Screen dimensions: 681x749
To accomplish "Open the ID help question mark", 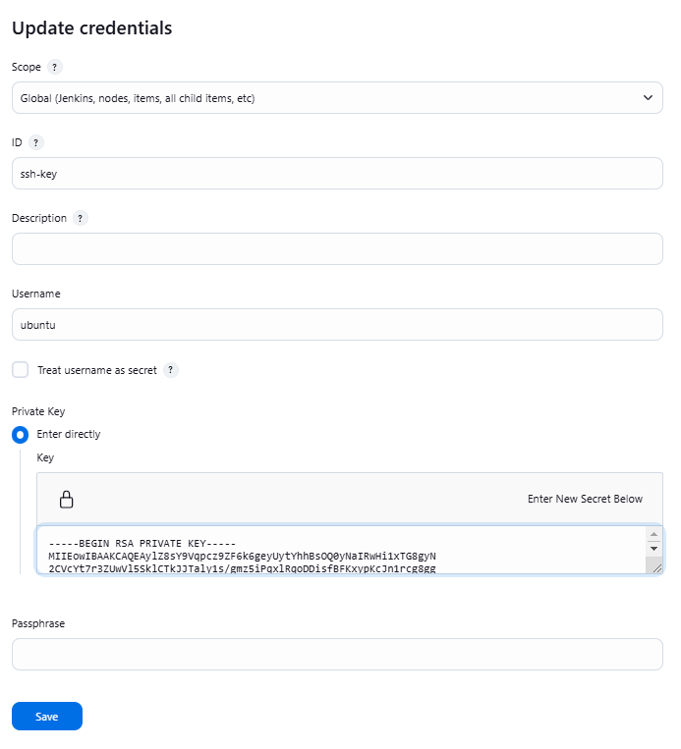I will pos(35,142).
